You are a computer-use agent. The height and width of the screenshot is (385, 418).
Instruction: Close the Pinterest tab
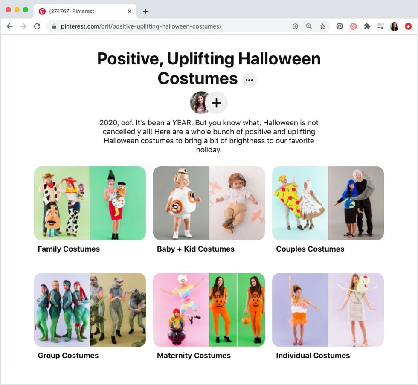pos(130,11)
